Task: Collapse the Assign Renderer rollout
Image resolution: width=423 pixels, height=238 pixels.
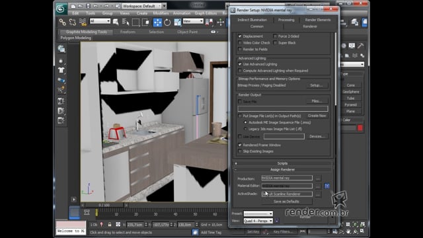Action: [282, 169]
